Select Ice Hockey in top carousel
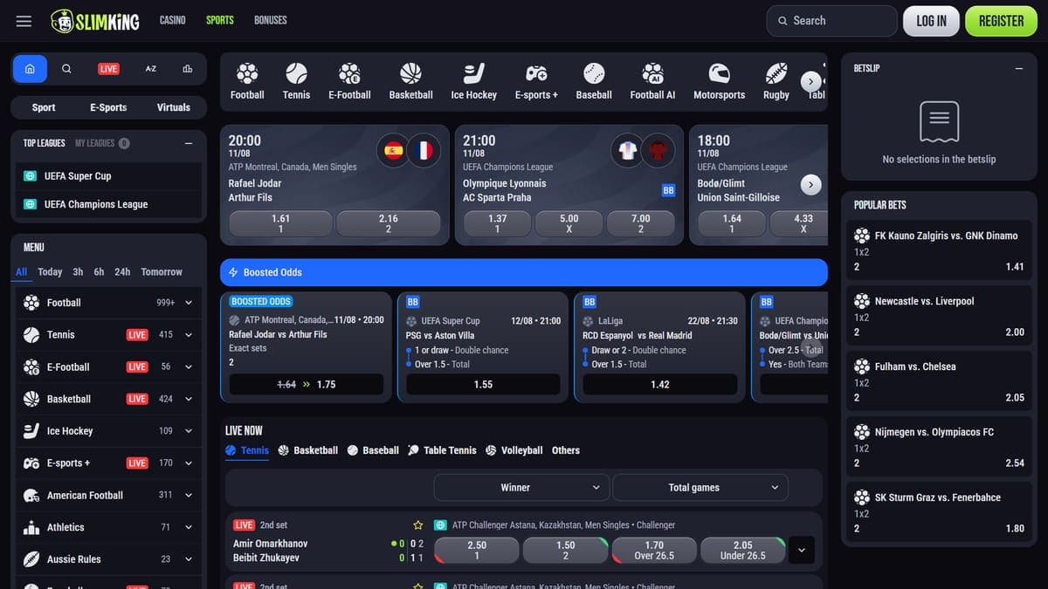The image size is (1048, 589). [x=473, y=81]
